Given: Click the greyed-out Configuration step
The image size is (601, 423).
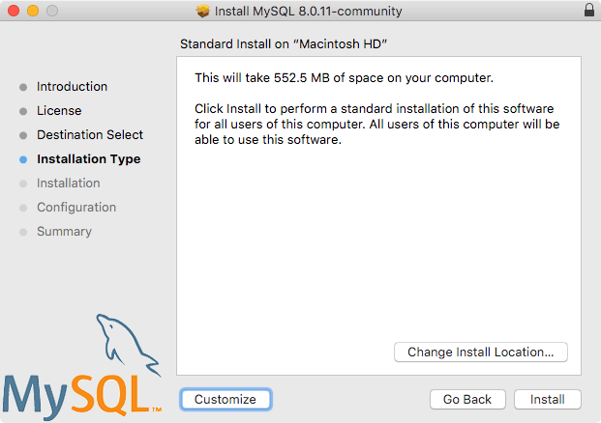Looking at the screenshot, I should 75,208.
